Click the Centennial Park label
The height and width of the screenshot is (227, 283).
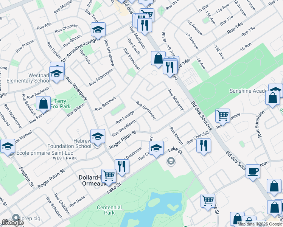click(109, 210)
